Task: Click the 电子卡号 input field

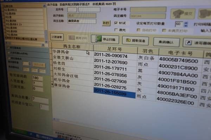Action: 148,9
